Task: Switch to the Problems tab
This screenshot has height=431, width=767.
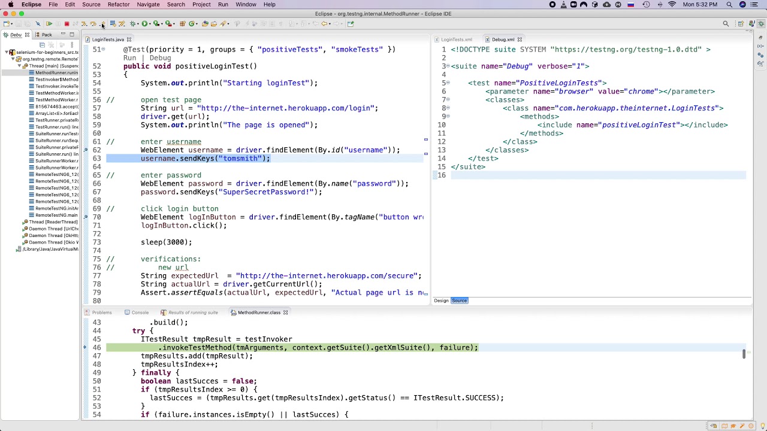Action: coord(102,312)
